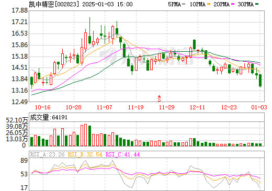Image resolution: width=272 pixels, height=191 pixels.
Task: Select the 11-07 date label
Action: 105,107
